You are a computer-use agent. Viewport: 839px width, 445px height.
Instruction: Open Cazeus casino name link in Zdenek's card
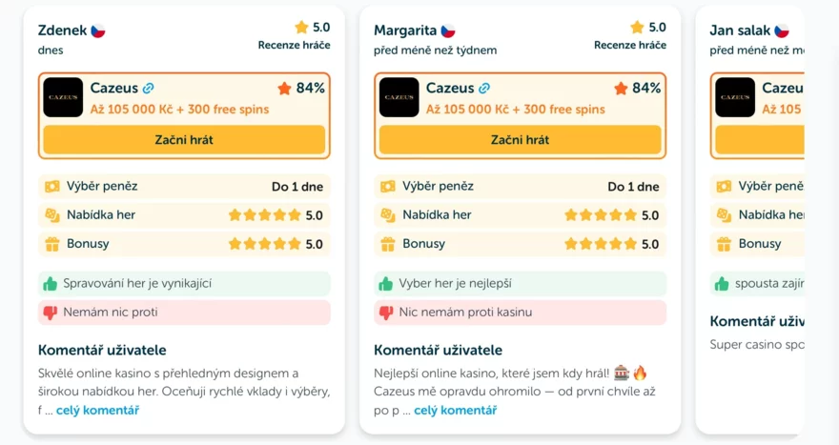click(113, 88)
